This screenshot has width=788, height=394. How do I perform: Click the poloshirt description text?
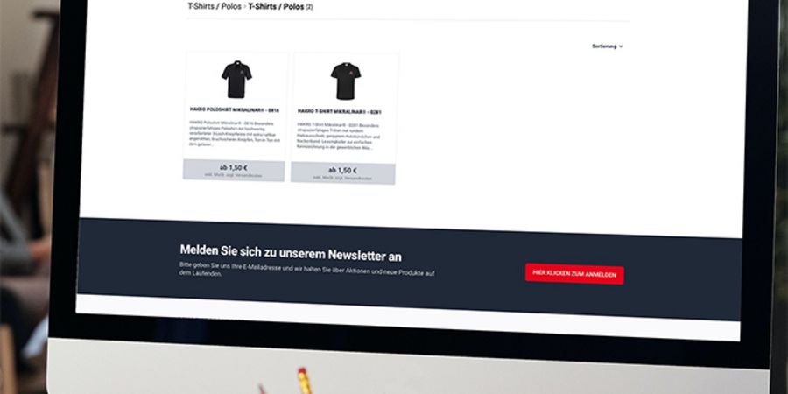235,133
